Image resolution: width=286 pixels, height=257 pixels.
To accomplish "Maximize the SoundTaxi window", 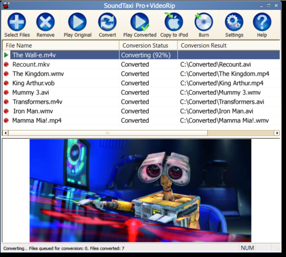I will pos(269,6).
